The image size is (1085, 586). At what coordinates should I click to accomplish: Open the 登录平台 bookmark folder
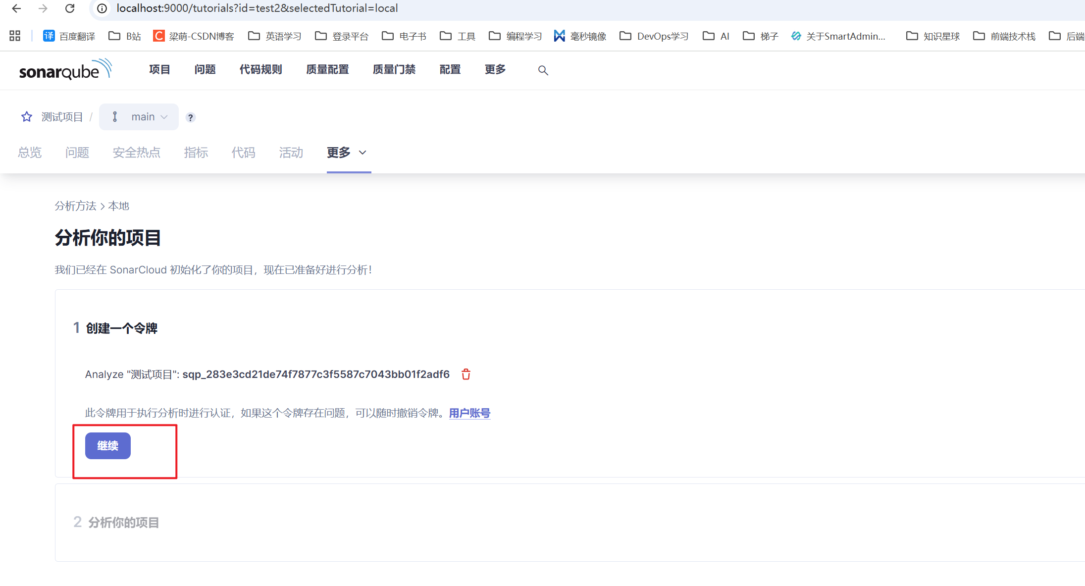342,36
